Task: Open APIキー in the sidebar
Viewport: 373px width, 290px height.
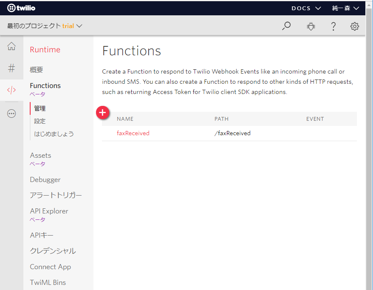Action: tap(42, 235)
